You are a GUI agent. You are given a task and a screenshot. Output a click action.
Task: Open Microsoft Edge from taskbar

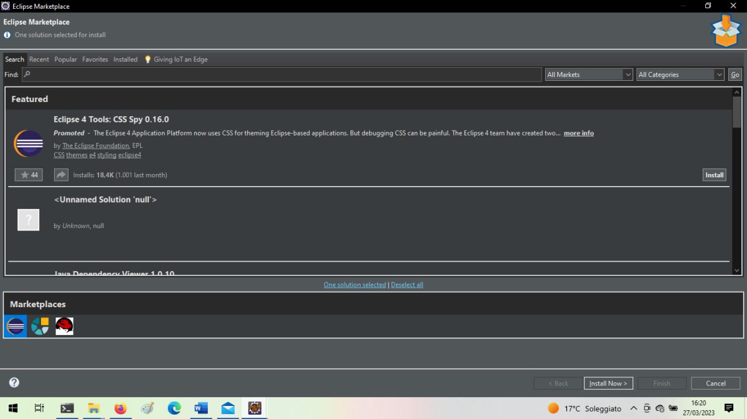(x=174, y=408)
